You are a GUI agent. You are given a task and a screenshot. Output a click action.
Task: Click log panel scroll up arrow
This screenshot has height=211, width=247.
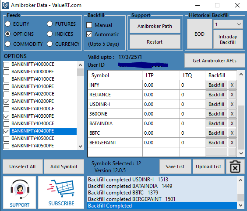[x=240, y=180]
